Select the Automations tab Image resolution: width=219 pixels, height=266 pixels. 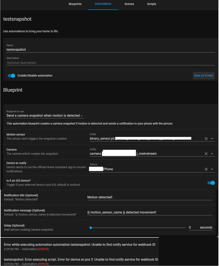[x=103, y=4]
